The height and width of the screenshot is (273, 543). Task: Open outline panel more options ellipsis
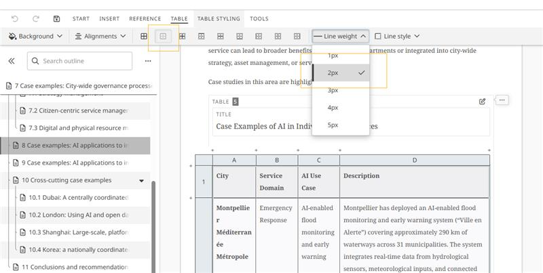[x=148, y=61]
